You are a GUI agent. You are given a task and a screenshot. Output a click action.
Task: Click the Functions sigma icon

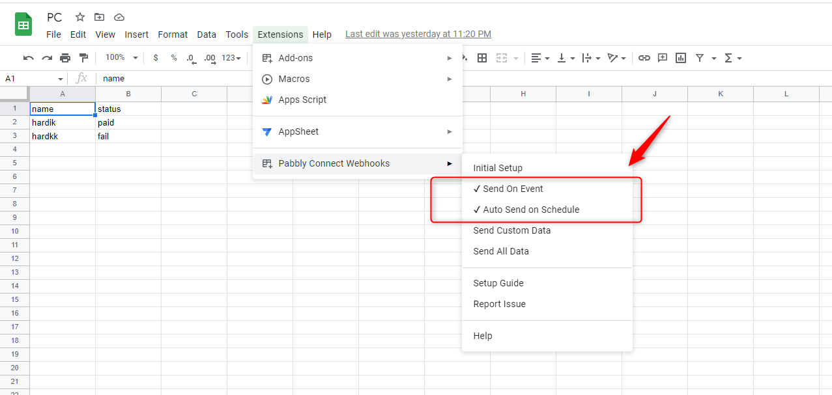point(728,58)
